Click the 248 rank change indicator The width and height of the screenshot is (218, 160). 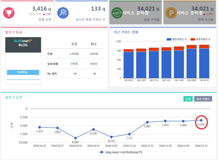(x=47, y=14)
